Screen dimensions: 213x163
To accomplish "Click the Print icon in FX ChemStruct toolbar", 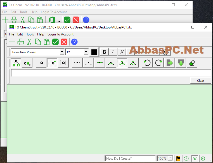I will (21, 42).
